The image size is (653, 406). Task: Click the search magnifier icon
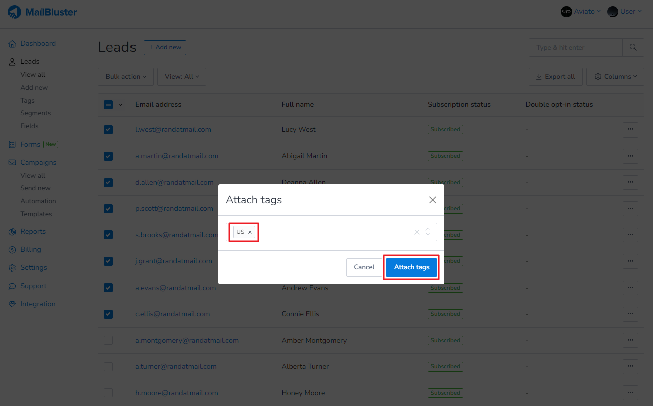click(x=633, y=47)
